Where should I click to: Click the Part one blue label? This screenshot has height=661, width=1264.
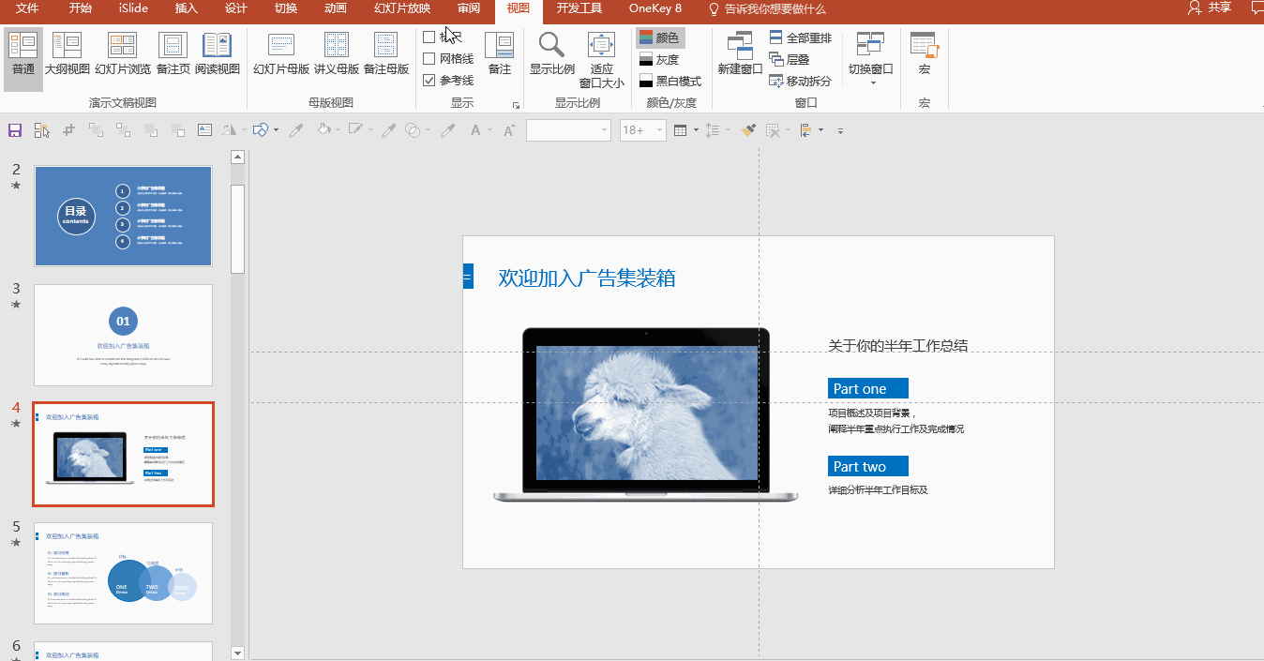(868, 388)
